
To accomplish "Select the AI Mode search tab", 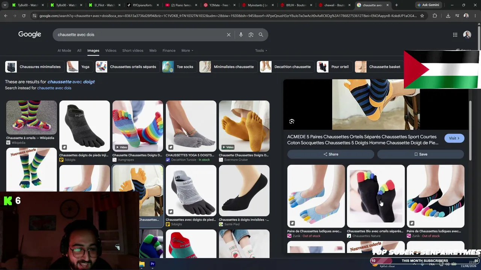I will pyautogui.click(x=64, y=51).
